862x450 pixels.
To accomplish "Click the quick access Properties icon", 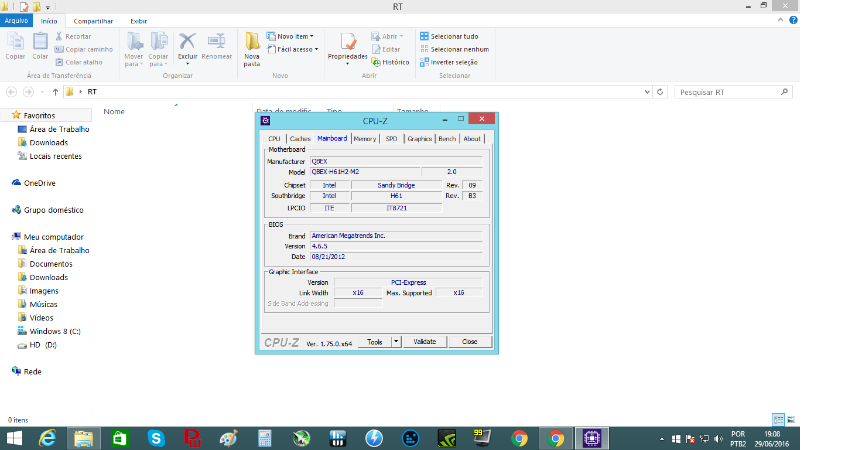I will [x=23, y=7].
